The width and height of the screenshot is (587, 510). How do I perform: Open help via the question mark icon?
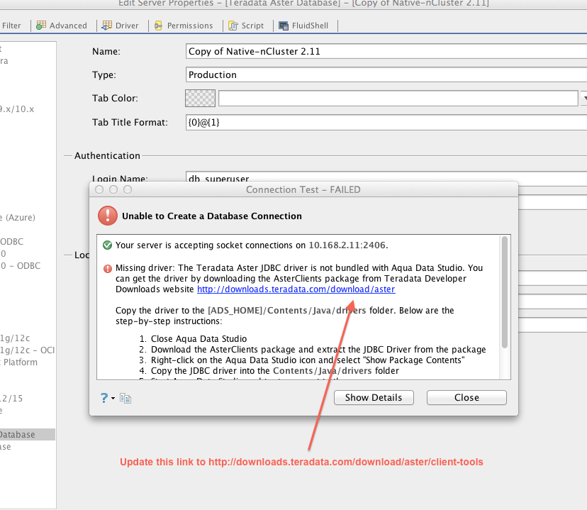click(x=104, y=398)
